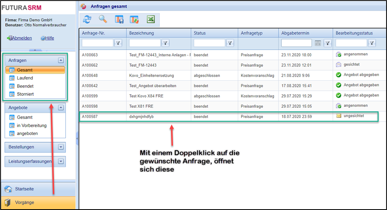This screenshot has height=210, width=387.
Task: Click the filter icon for Anfrage-Nr.
Action: 118,43
